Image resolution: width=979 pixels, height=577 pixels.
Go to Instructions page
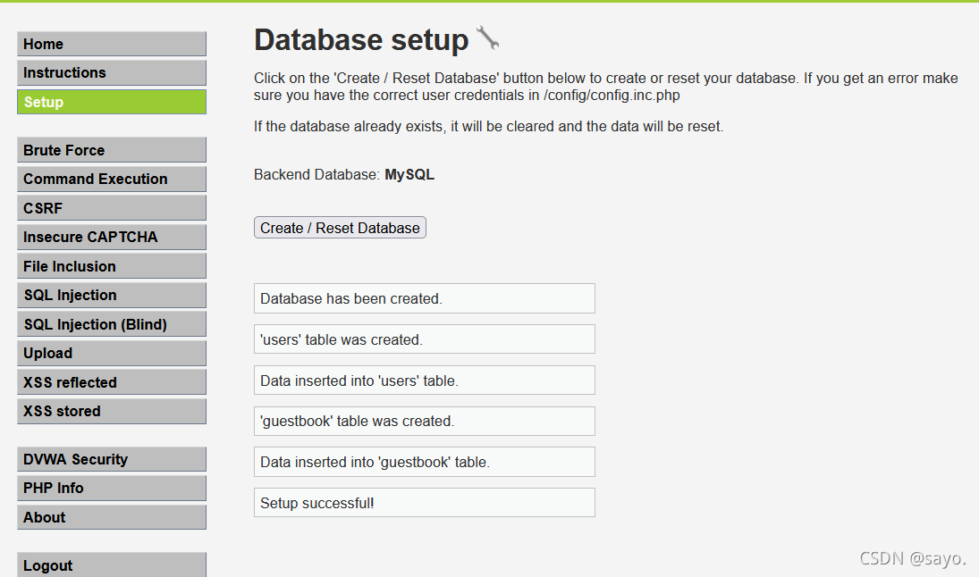[112, 72]
